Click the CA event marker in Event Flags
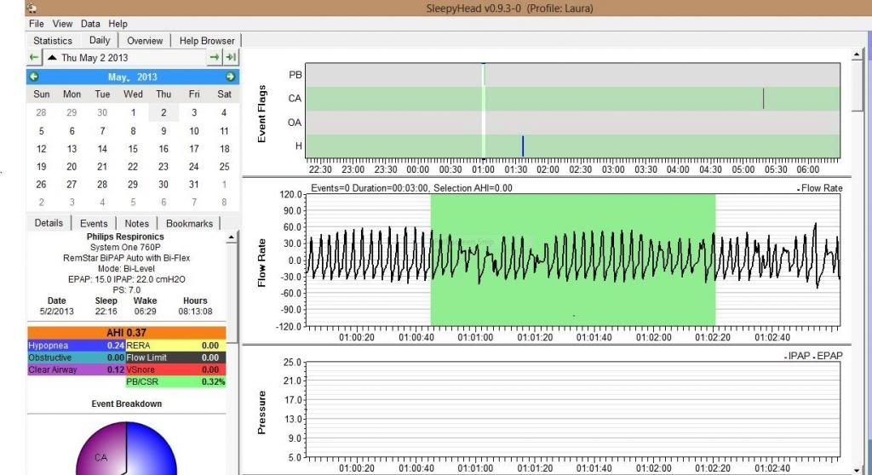 tap(763, 99)
